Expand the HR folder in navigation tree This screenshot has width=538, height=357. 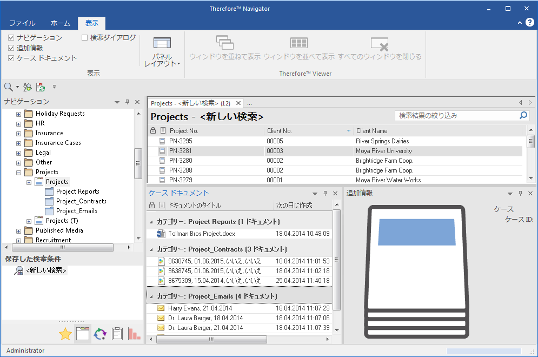tap(18, 124)
